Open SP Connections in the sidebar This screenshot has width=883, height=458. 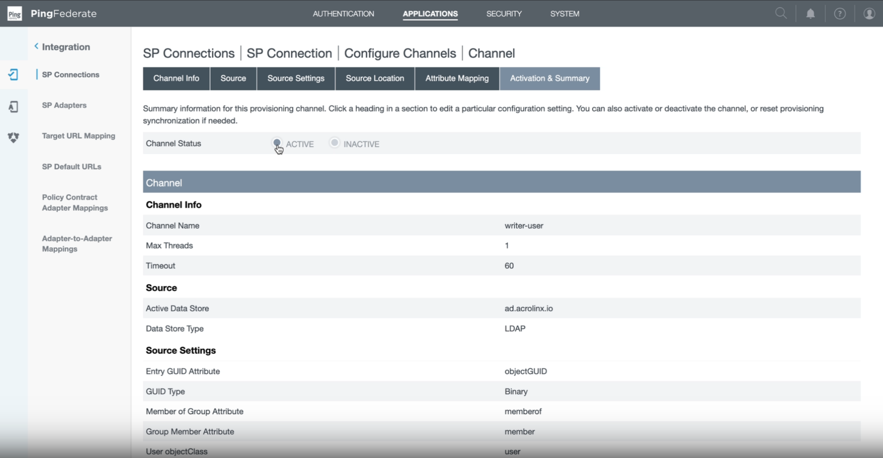(71, 74)
